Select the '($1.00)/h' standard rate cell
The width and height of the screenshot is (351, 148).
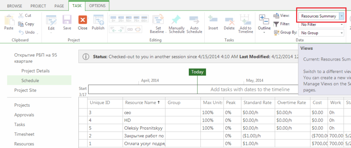pyautogui.click(x=258, y=136)
